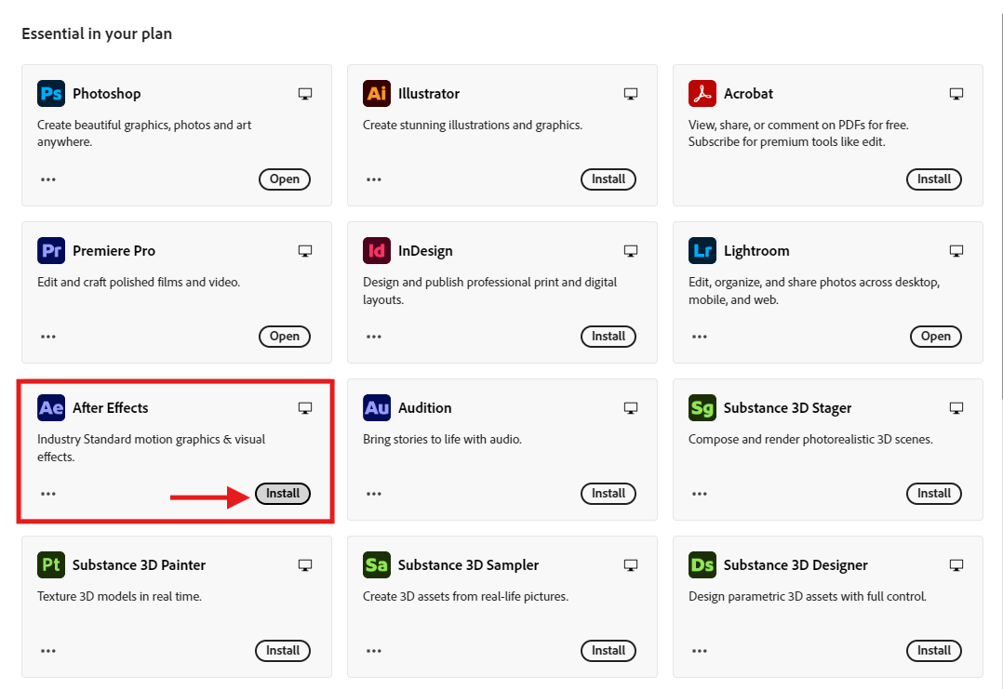This screenshot has height=689, width=1003.
Task: Open Premiere Pro with the Open button
Action: click(x=284, y=337)
